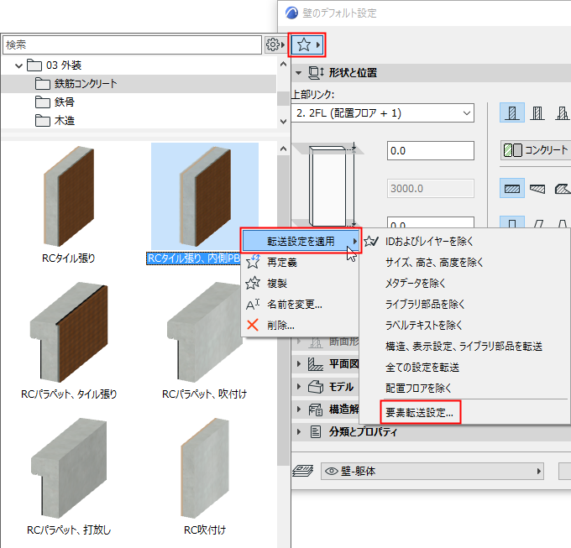Collapse the 03 外装 folder

pyautogui.click(x=18, y=65)
